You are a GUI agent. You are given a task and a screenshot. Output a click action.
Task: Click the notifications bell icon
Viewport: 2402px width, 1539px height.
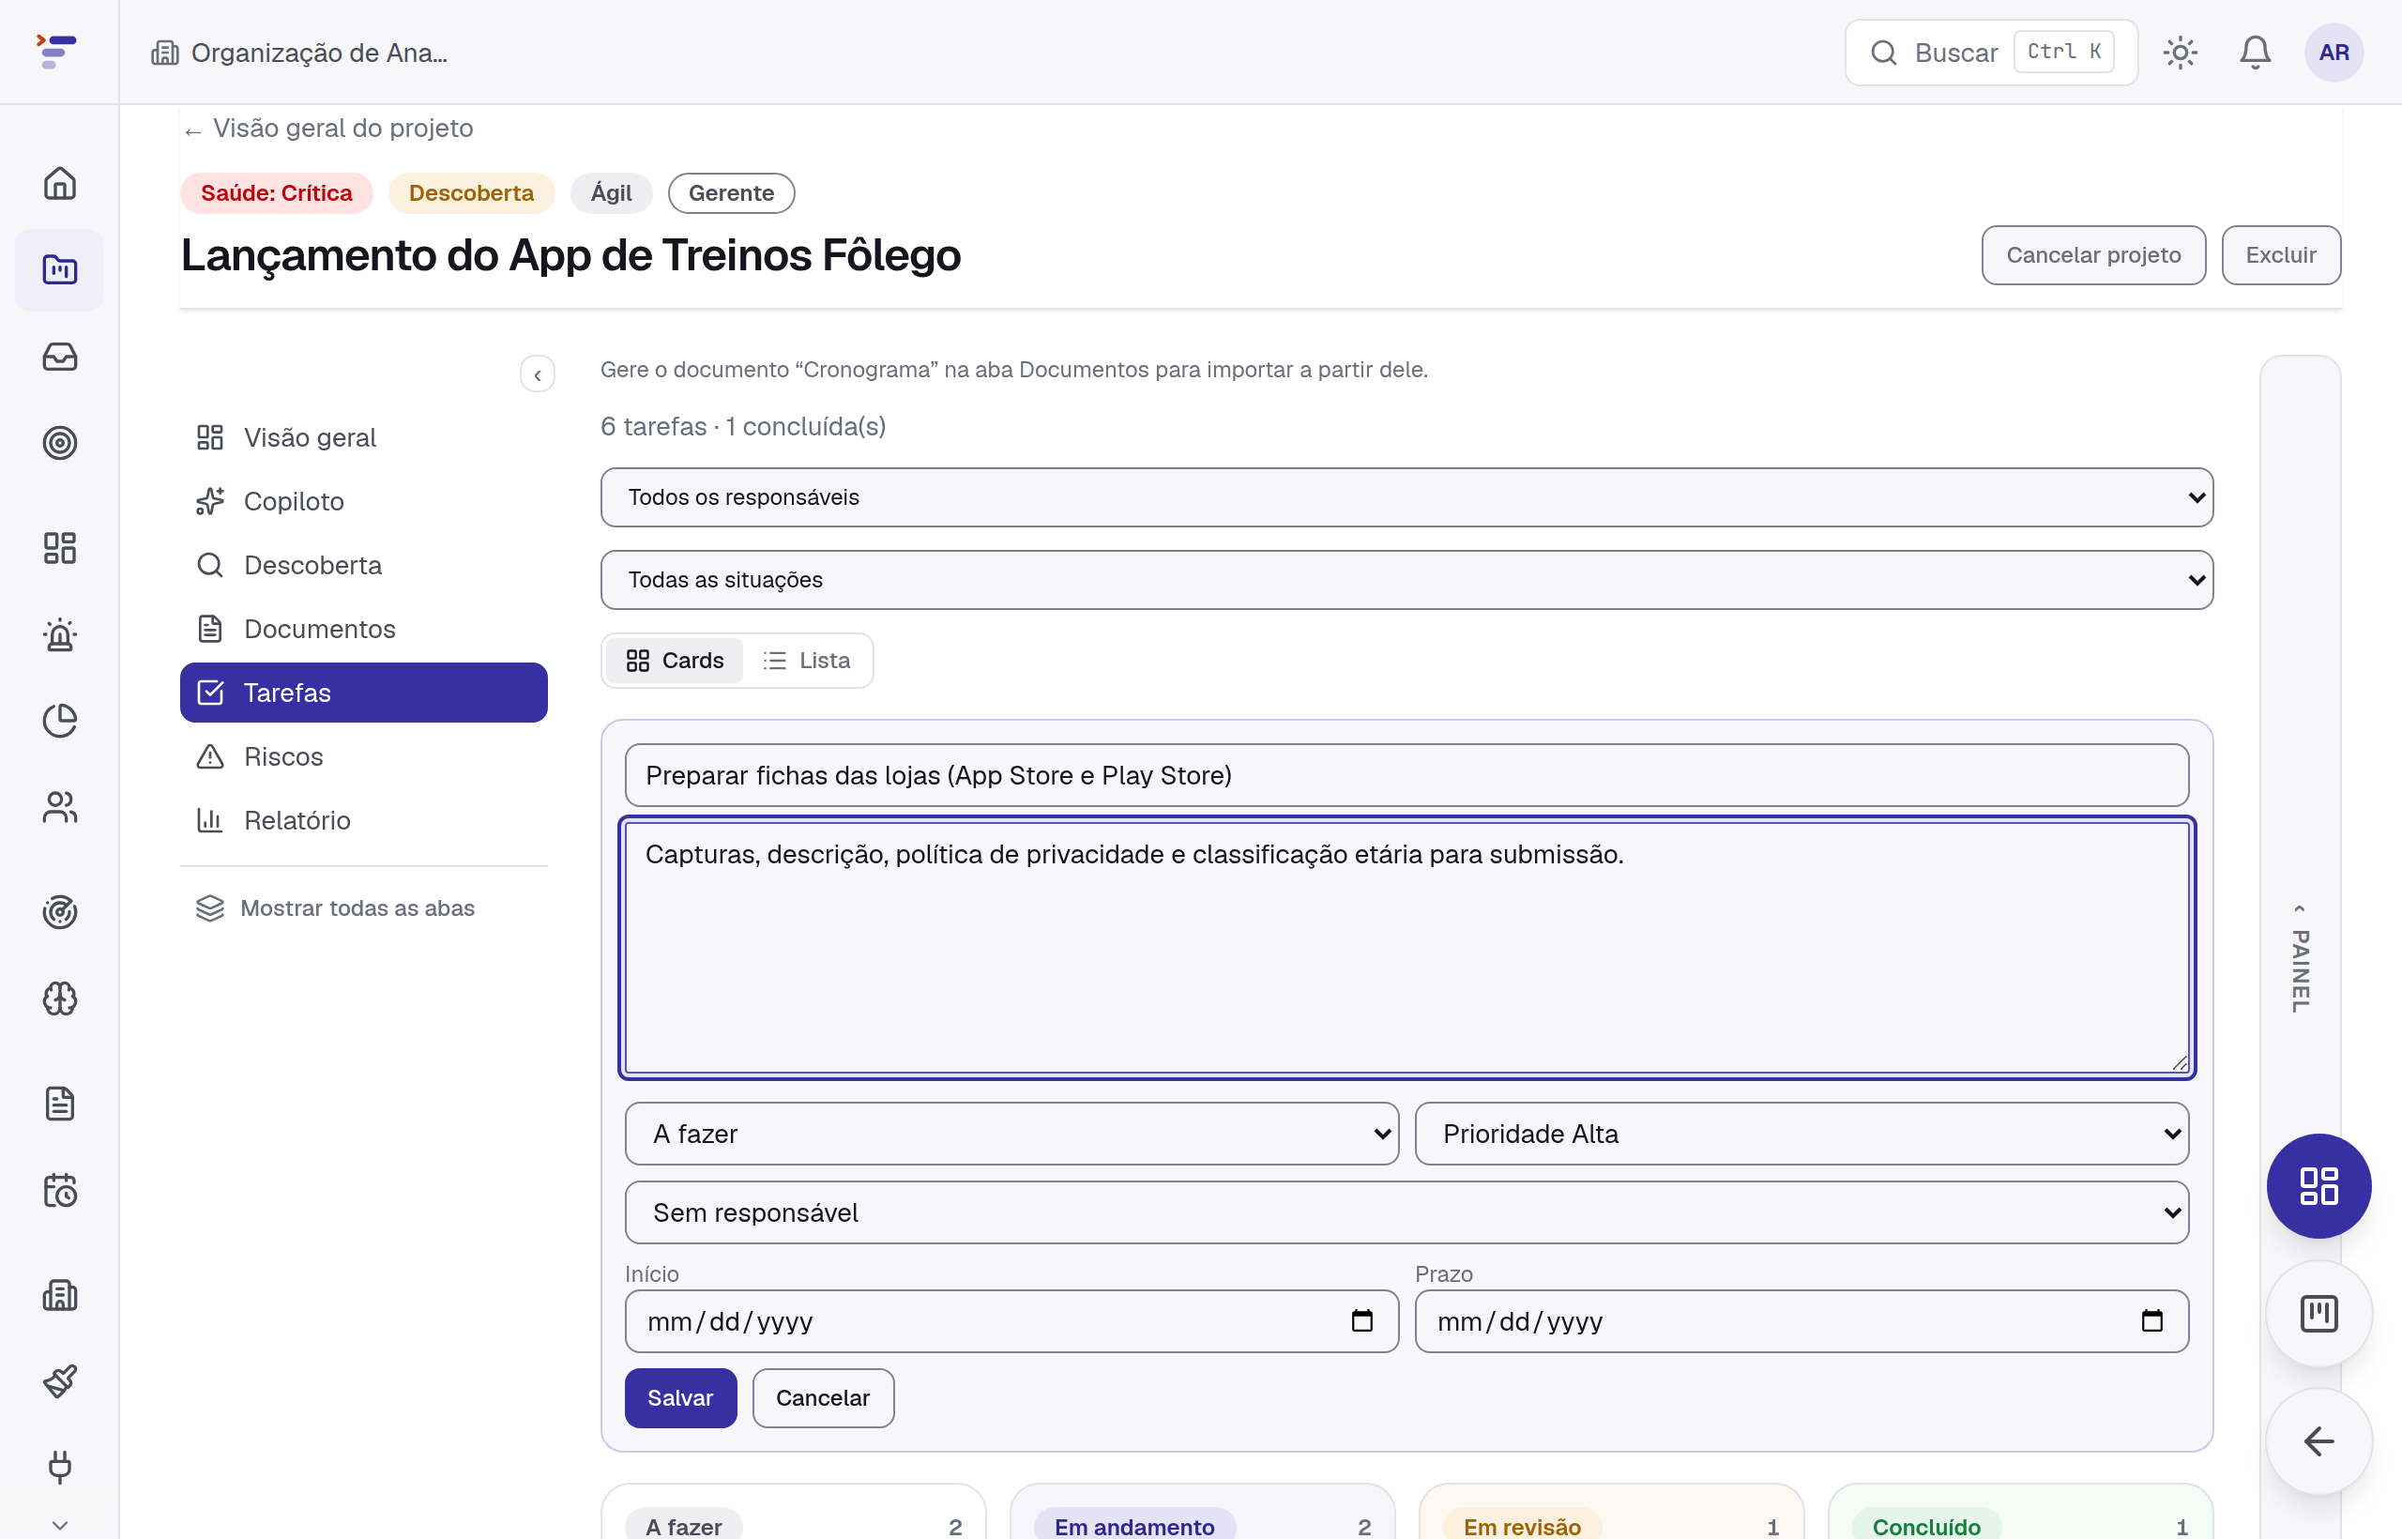pos(2254,52)
